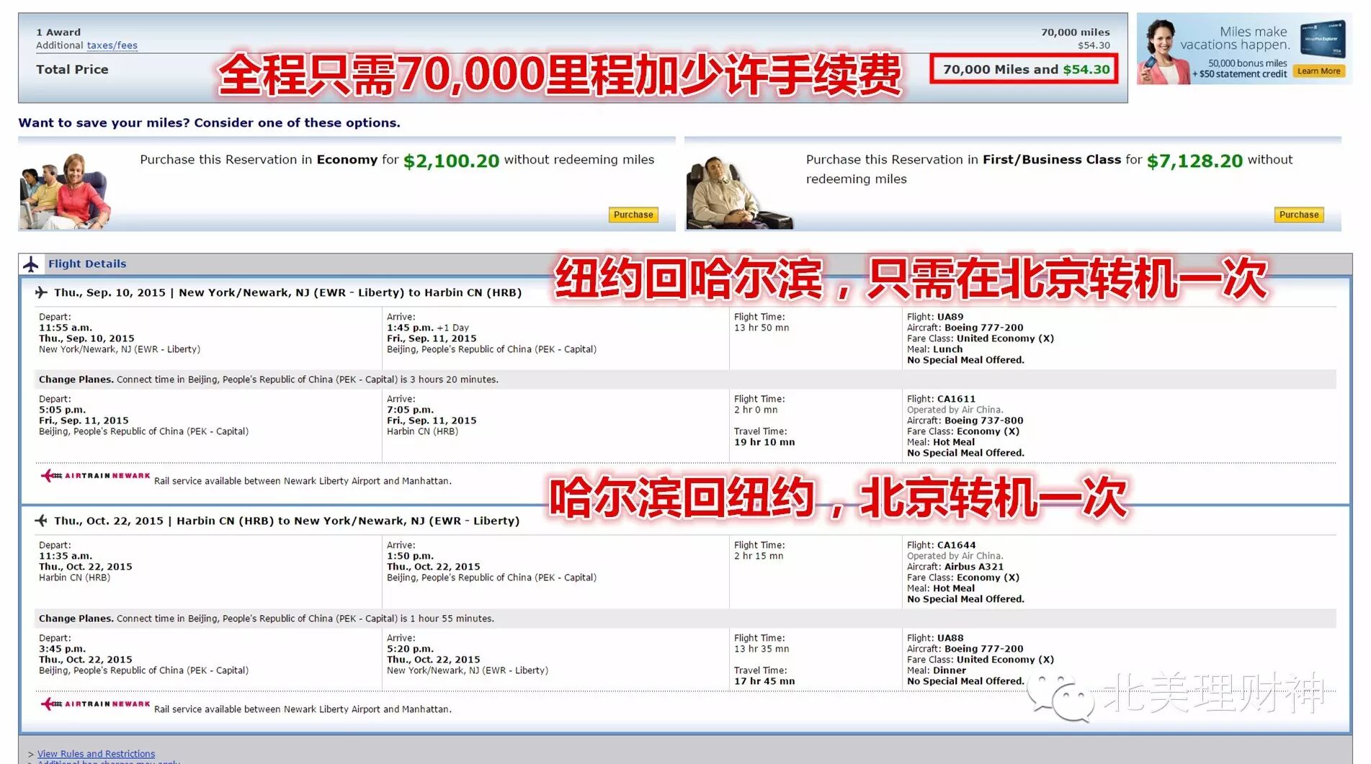Click the 7:05 p.m. arrival time
Screen dimensions: 1371x764
[x=411, y=410]
